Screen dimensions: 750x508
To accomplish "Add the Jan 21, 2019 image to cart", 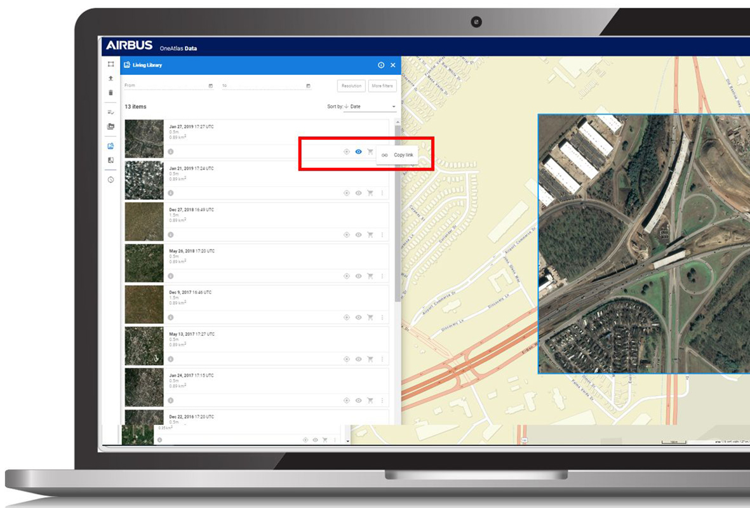I will pos(370,193).
